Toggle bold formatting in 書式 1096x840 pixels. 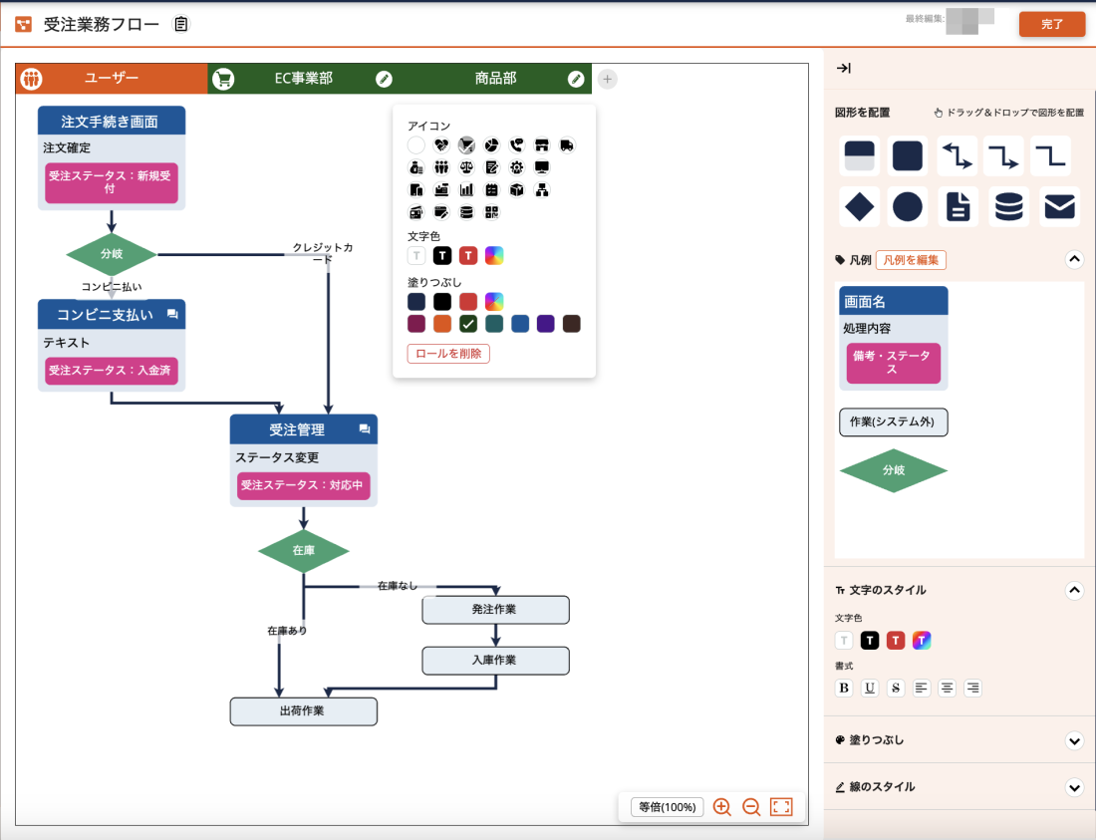pos(844,688)
